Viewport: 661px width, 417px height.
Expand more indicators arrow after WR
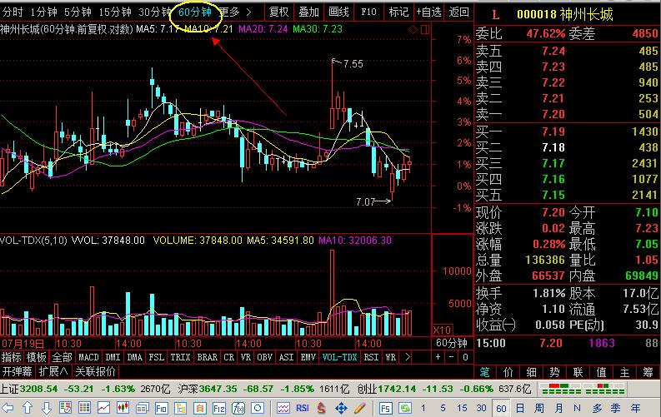click(408, 357)
